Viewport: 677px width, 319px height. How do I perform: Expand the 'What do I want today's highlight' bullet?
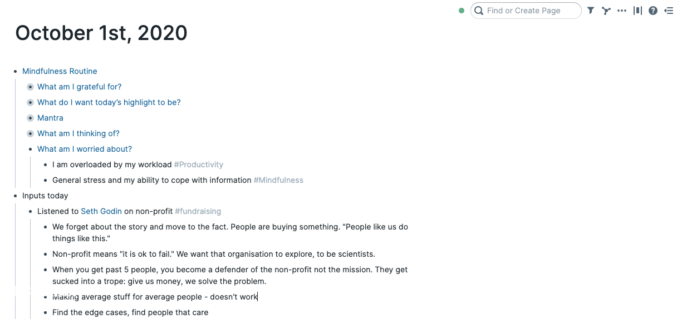coord(30,102)
